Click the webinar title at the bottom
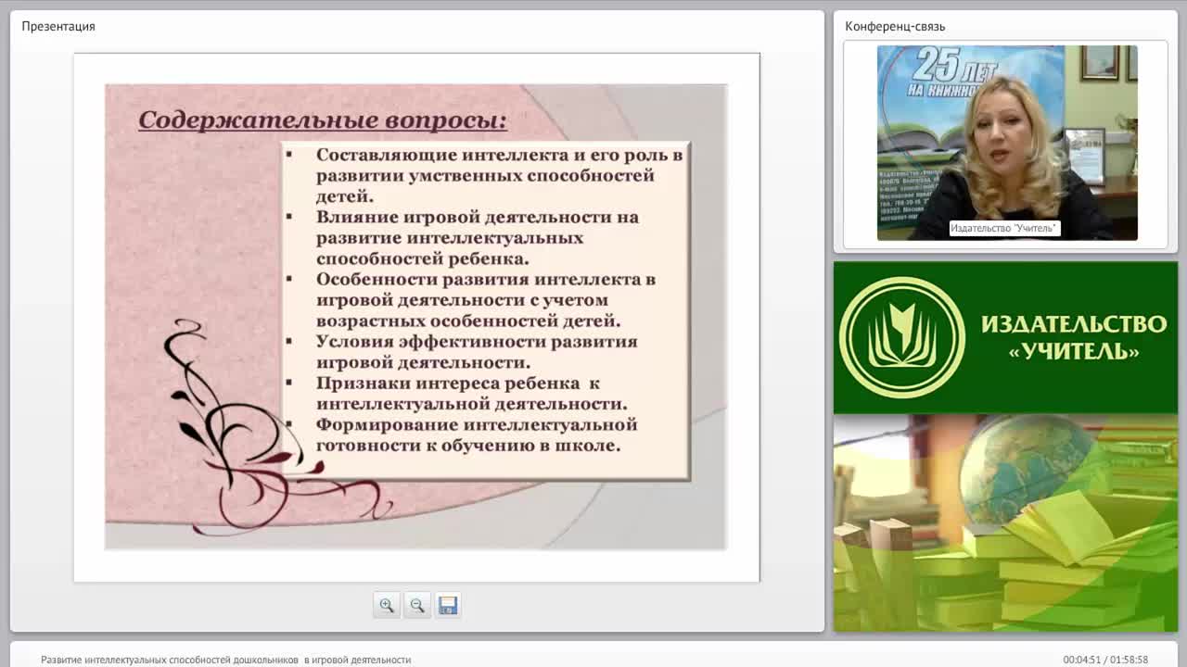Image resolution: width=1187 pixels, height=667 pixels. tap(225, 660)
